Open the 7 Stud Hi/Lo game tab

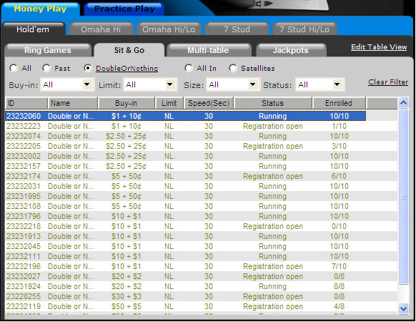pos(304,29)
